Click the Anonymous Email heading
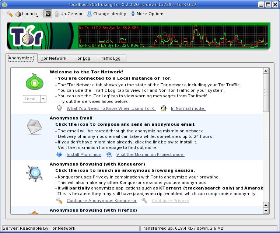The width and height of the screenshot is (280, 233). click(71, 118)
